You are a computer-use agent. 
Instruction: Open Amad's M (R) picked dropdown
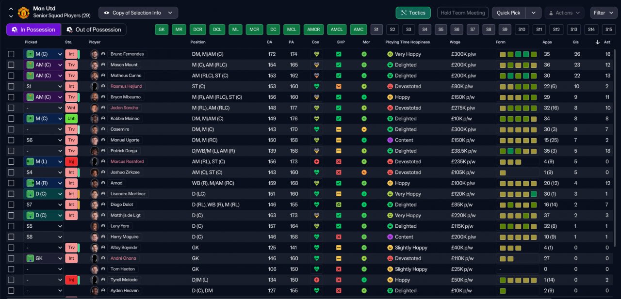click(x=44, y=183)
